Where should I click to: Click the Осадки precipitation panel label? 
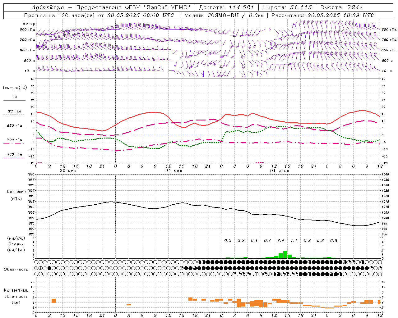point(16,244)
